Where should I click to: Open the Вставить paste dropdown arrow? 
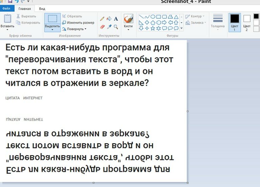click(x=7, y=30)
